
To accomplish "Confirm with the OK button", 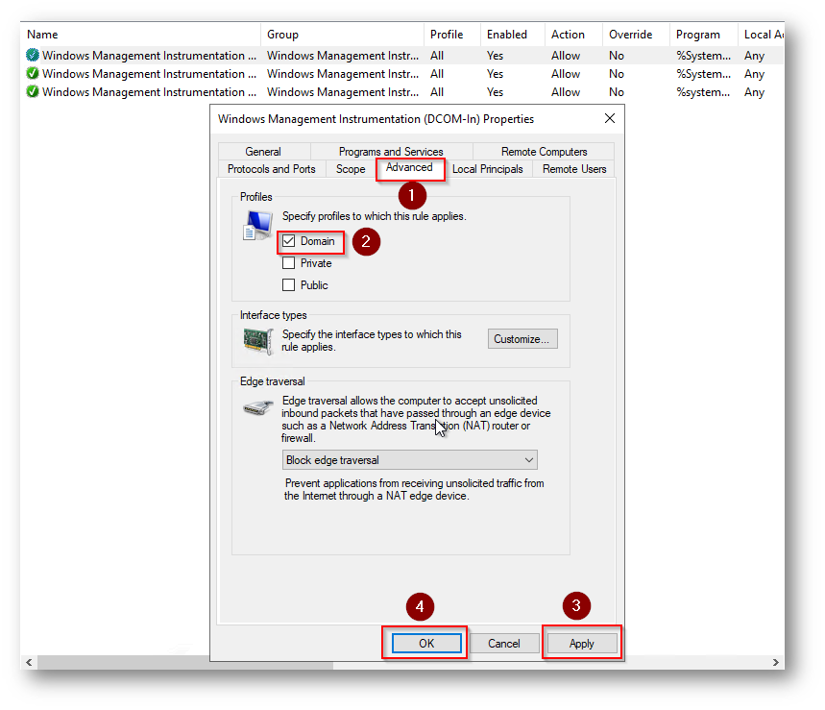I will tap(426, 643).
